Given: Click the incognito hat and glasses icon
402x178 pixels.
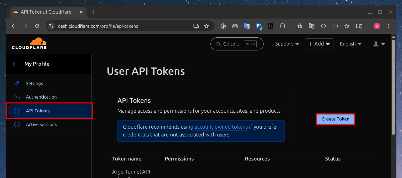Looking at the screenshot, I should tap(300, 26).
